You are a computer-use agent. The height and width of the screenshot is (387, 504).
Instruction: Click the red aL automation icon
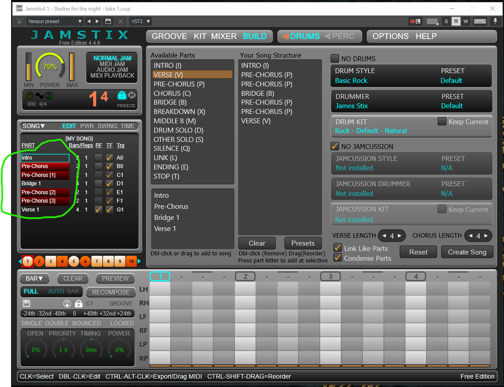tap(415, 21)
